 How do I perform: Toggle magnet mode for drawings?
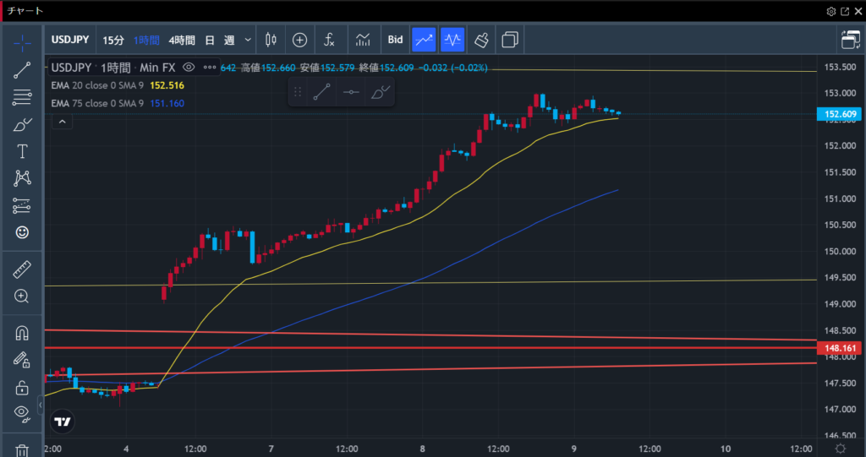22,333
